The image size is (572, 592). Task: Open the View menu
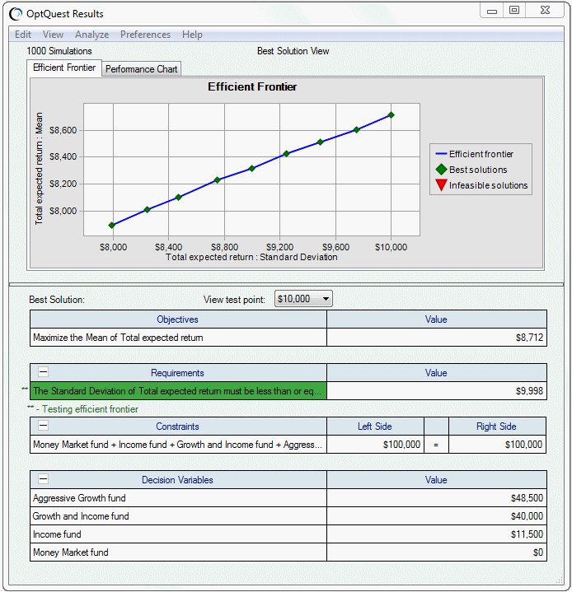pos(53,35)
